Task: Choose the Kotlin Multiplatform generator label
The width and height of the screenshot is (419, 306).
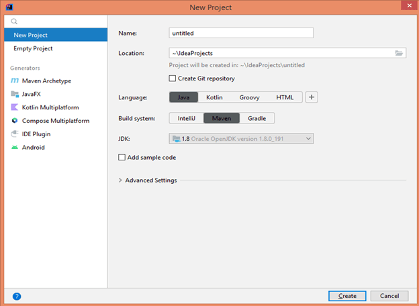Action: click(50, 107)
